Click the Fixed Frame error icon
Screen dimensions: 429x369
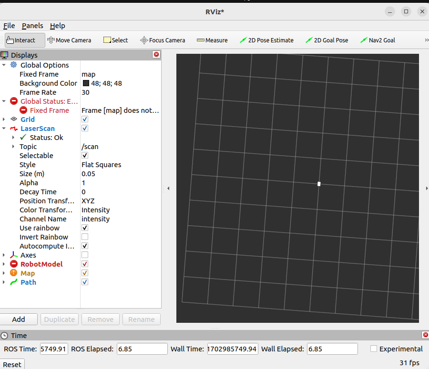click(23, 110)
